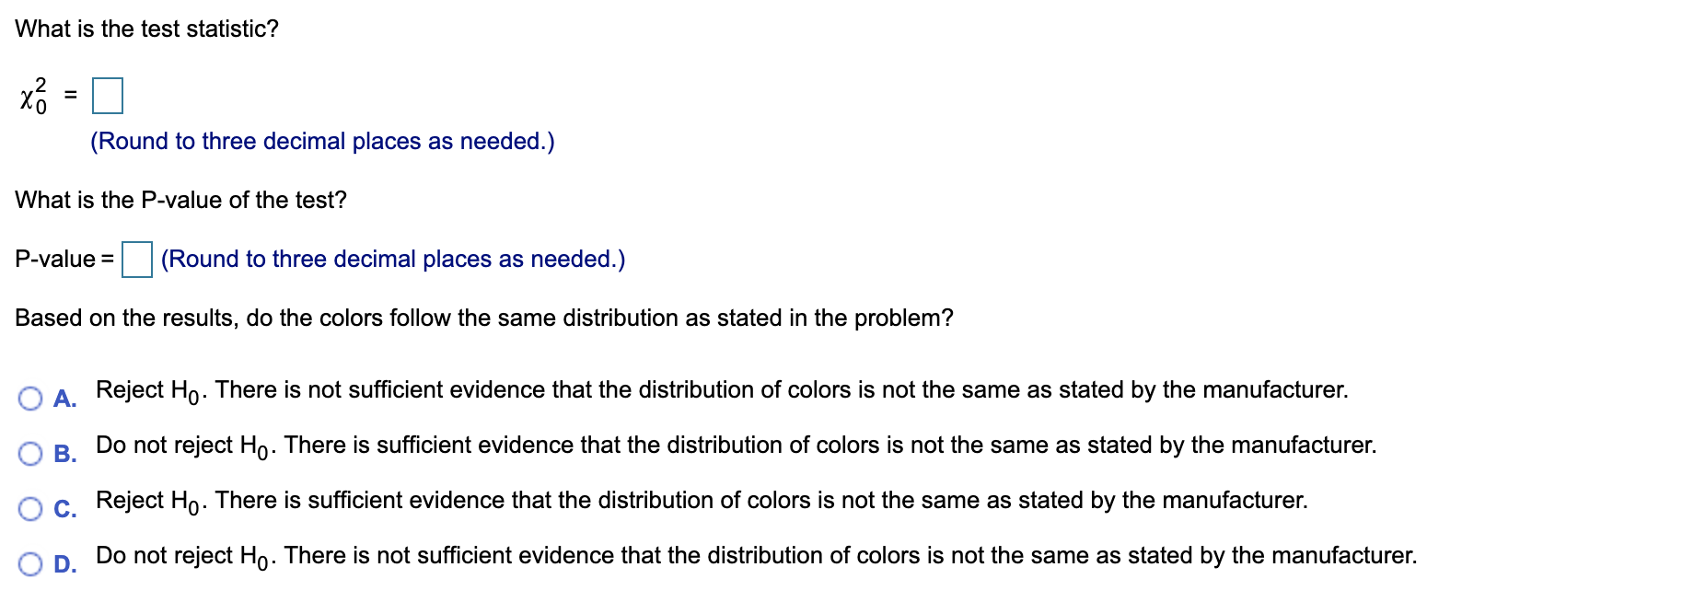1694x602 pixels.
Task: Select answer choice D radio button
Action: (31, 563)
